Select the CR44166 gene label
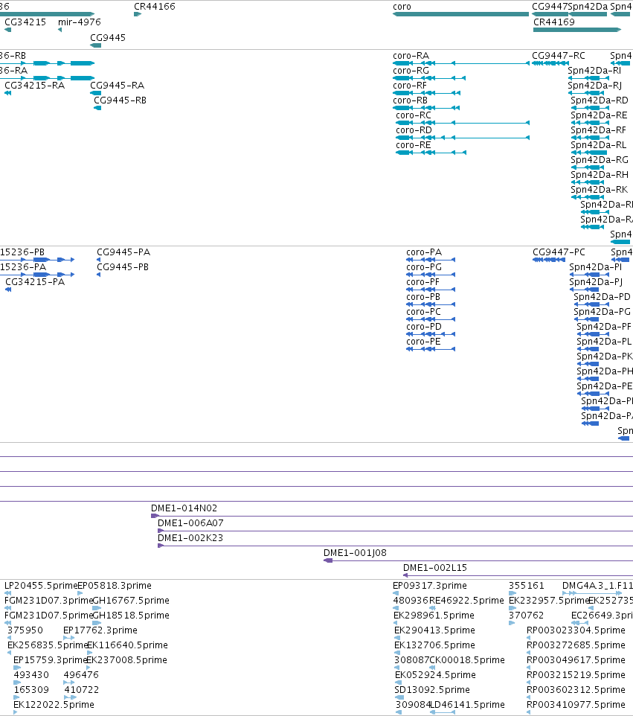Viewport: 633px width, 716px height. point(154,7)
